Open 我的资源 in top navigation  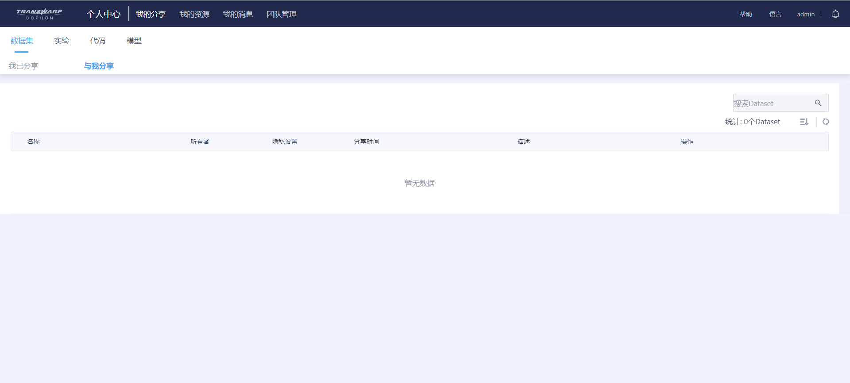[194, 14]
